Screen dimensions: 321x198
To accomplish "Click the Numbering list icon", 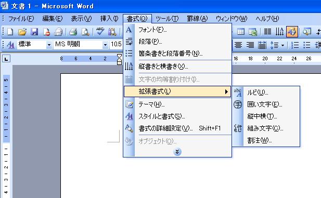I will tap(295, 45).
